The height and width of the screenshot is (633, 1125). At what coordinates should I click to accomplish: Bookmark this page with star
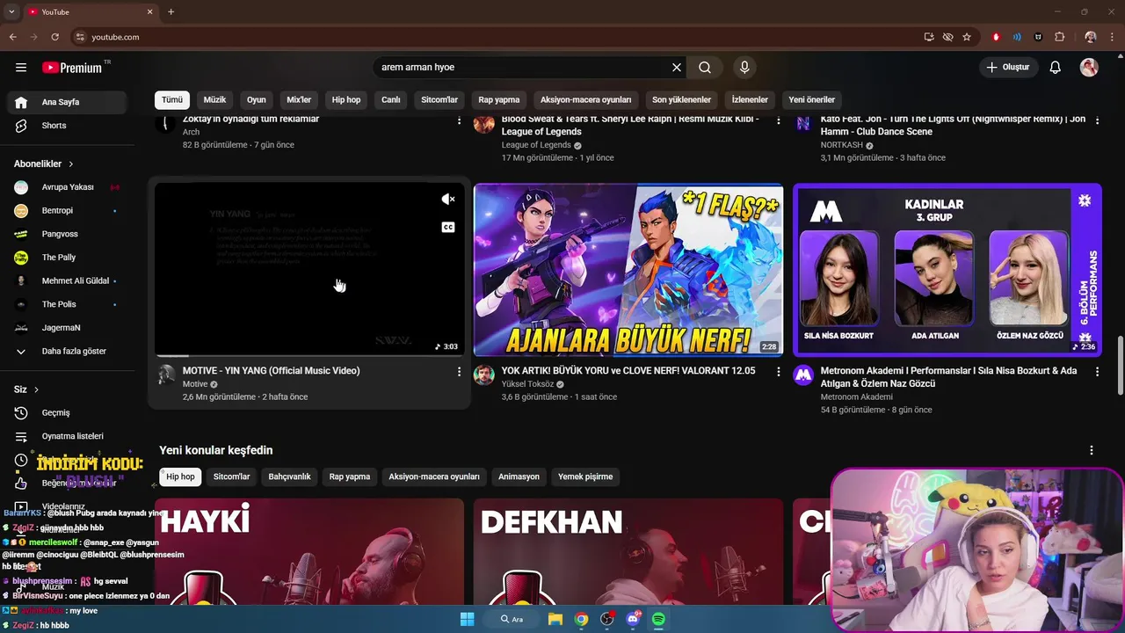[x=967, y=37]
